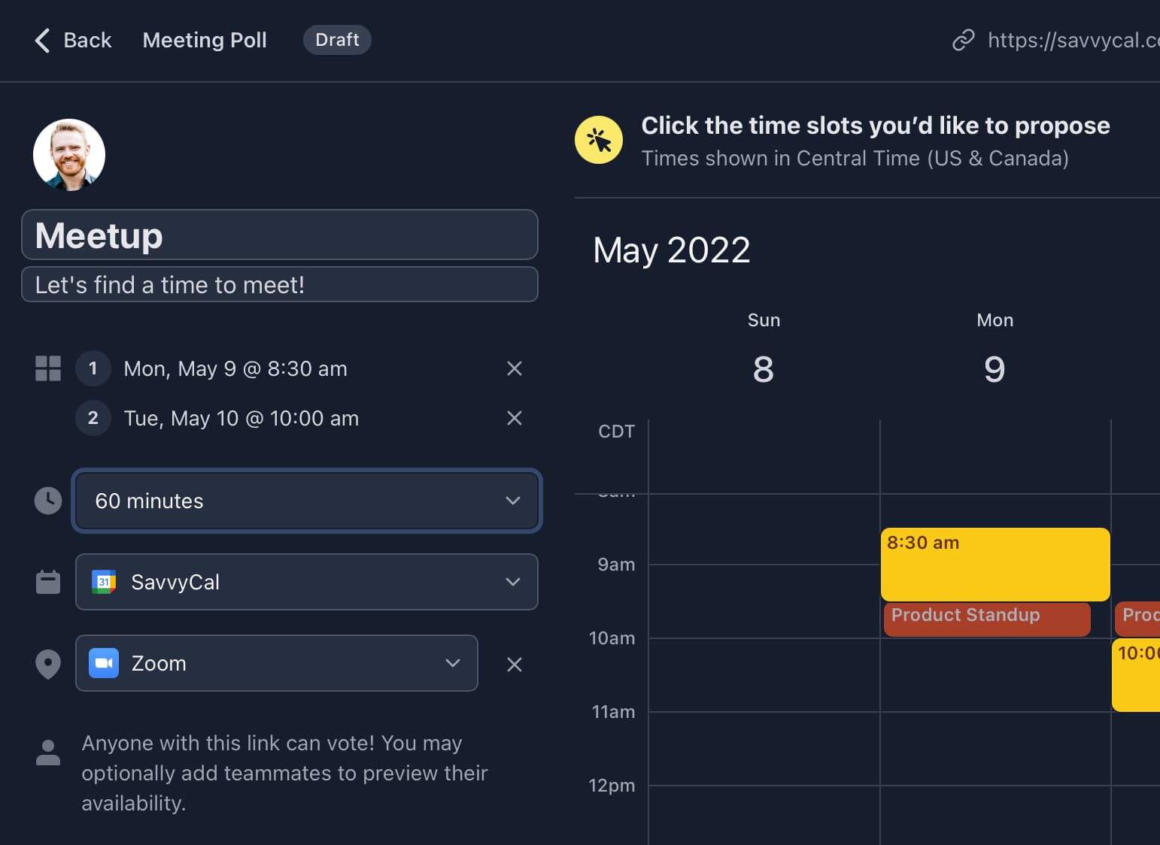Click the Back arrow to return
Viewport: 1160px width, 845px height.
(x=44, y=41)
